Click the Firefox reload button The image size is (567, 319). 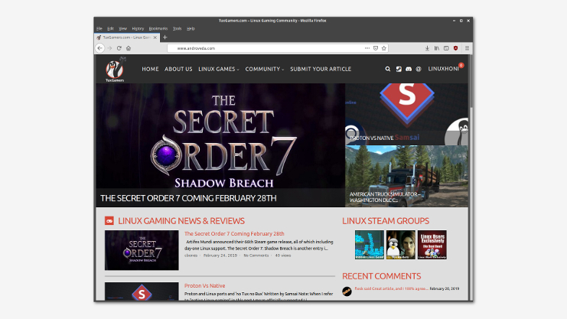click(x=119, y=47)
